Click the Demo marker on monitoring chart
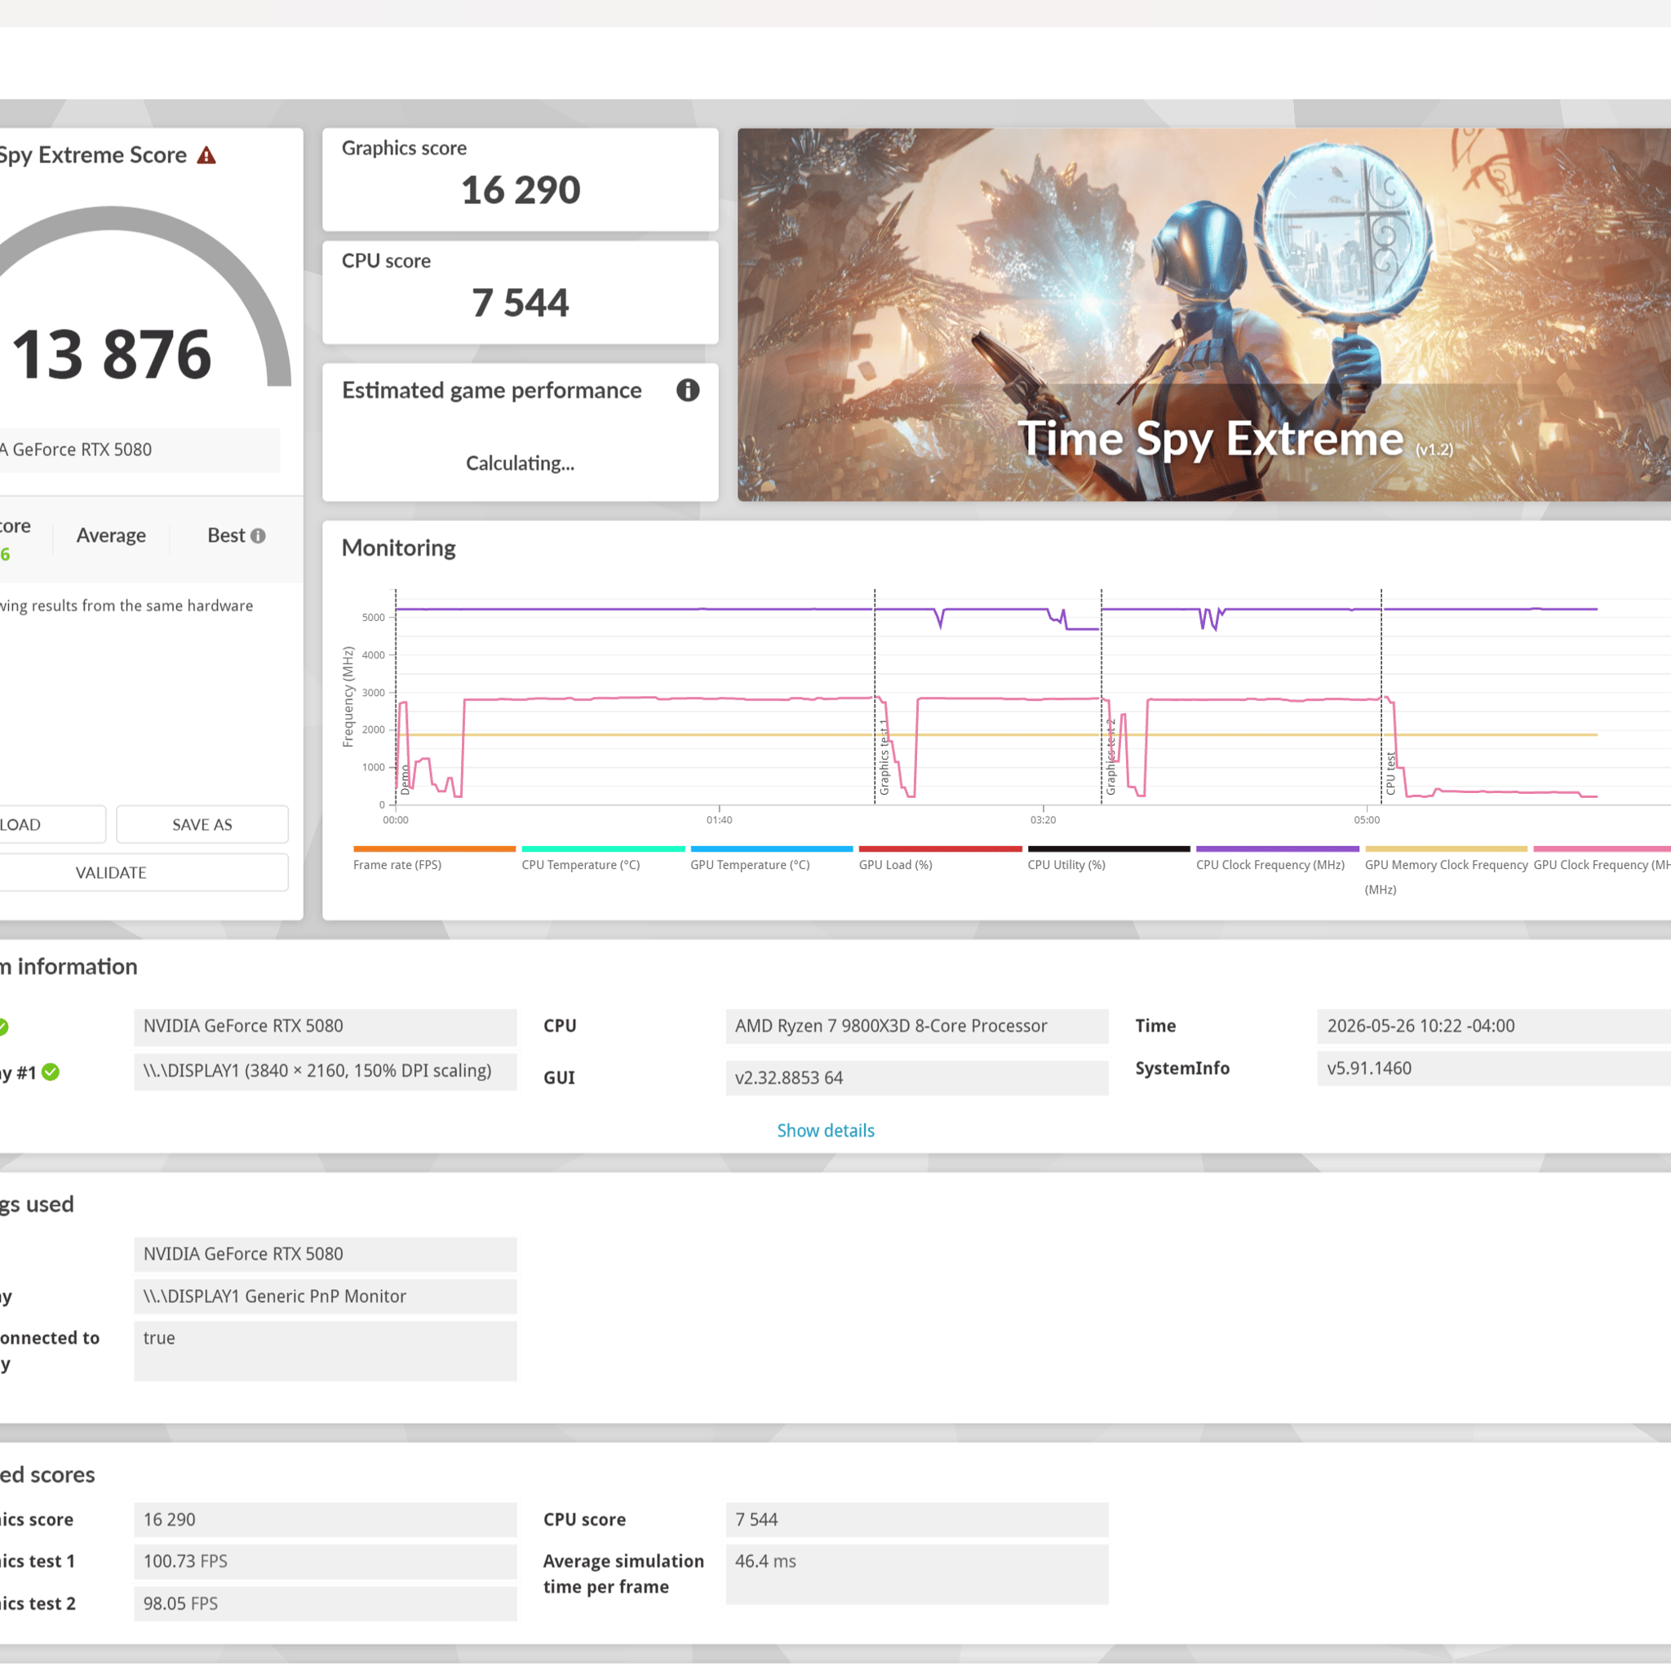Viewport: 1671px width, 1671px height. tap(405, 779)
